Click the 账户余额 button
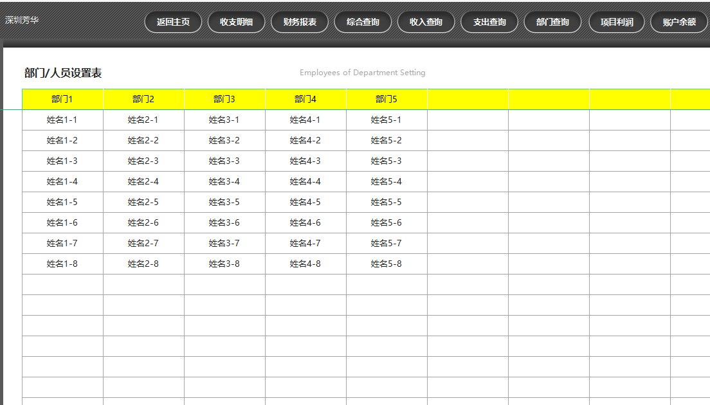This screenshot has height=405, width=710. pos(679,22)
